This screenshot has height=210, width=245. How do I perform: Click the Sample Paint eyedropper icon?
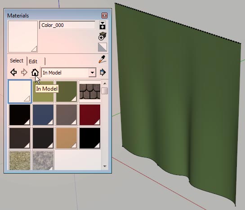[x=102, y=59]
